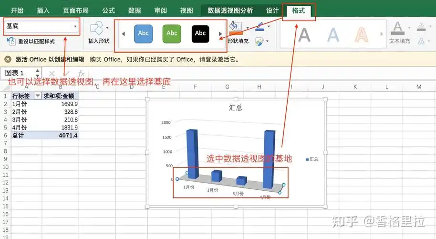Select the total value 4071.4
The height and width of the screenshot is (239, 436).
(x=60, y=135)
